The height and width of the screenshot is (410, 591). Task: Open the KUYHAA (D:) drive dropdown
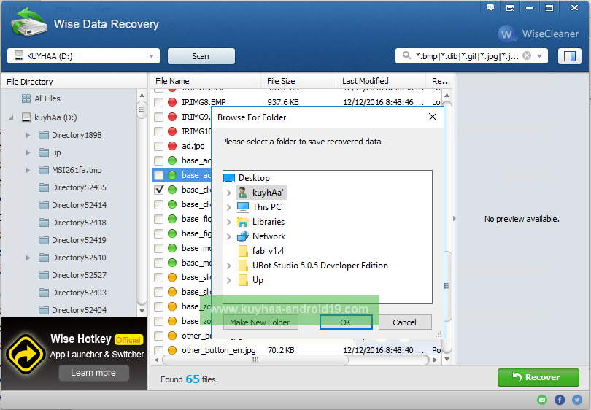(x=152, y=56)
